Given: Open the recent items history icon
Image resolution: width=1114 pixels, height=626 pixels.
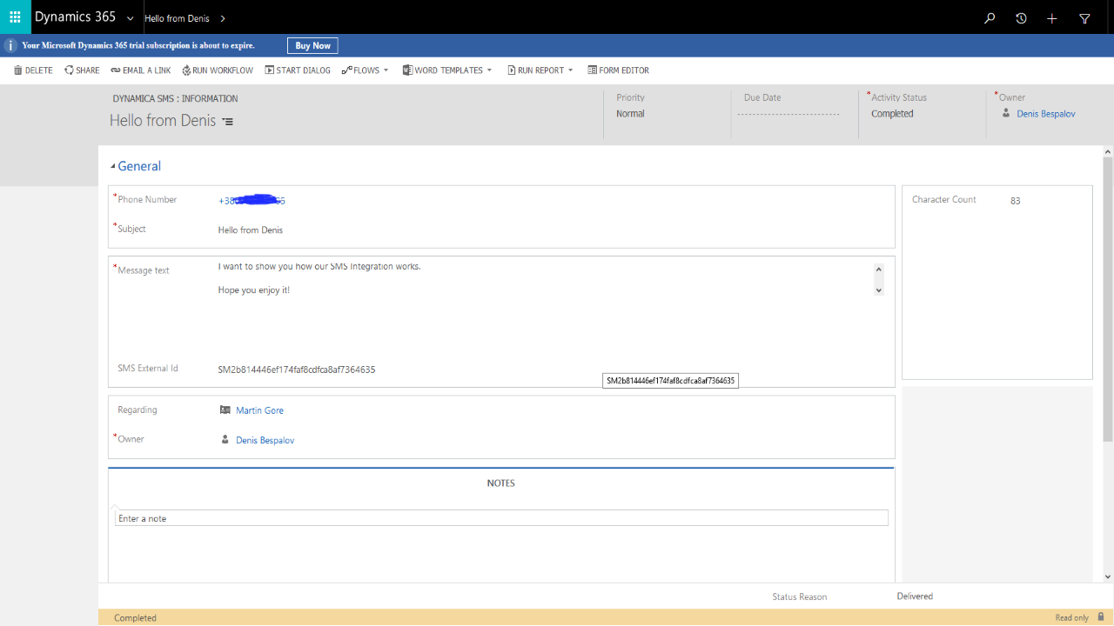Looking at the screenshot, I should tap(1021, 18).
